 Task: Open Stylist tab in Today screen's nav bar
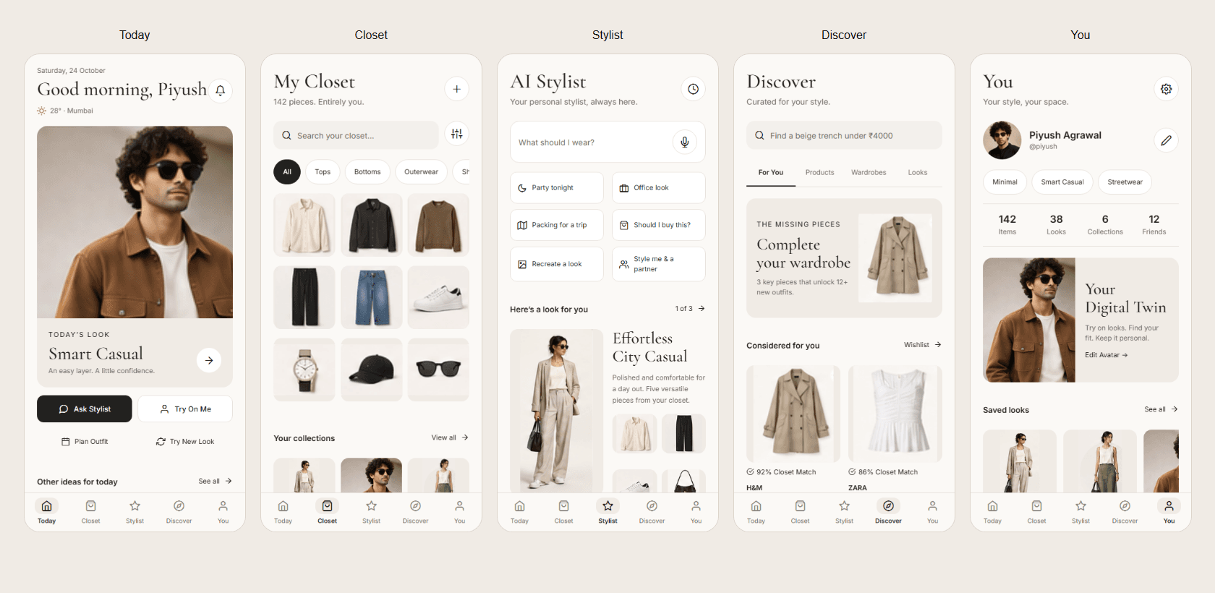point(135,512)
